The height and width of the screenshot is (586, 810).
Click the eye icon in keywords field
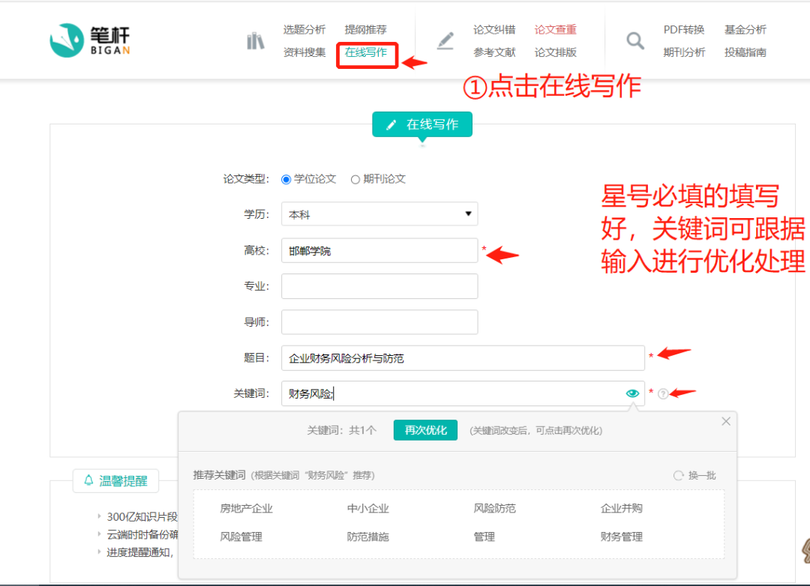point(632,393)
